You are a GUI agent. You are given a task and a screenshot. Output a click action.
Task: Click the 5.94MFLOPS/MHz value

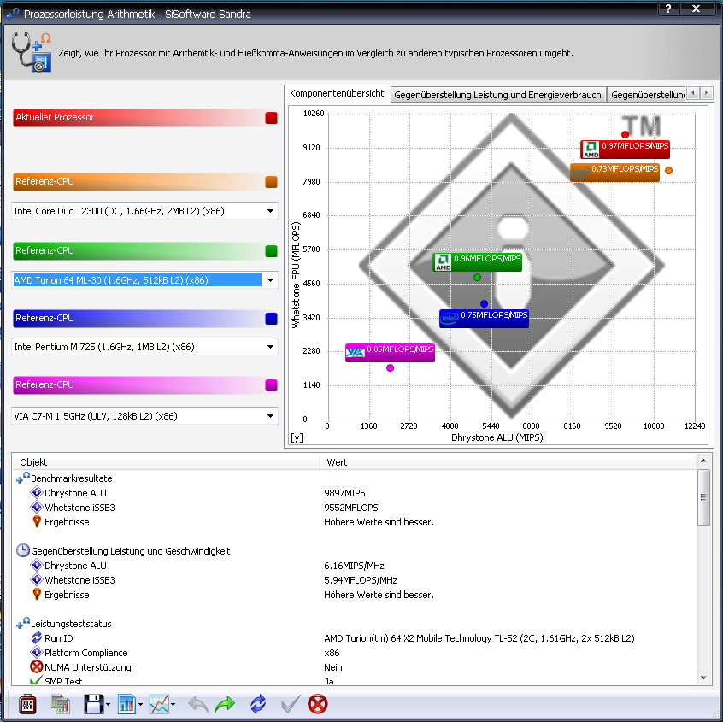pyautogui.click(x=360, y=580)
